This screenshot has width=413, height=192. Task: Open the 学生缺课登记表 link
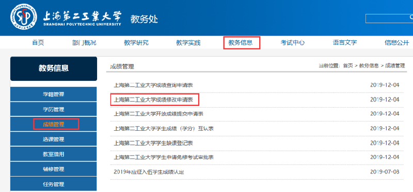pyautogui.click(x=153, y=143)
